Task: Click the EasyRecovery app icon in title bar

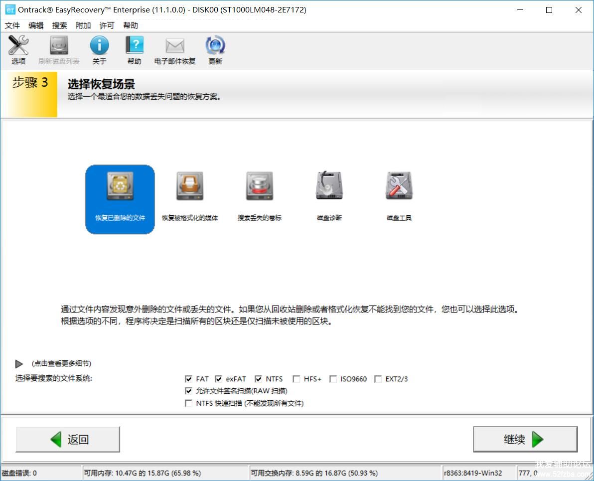Action: coord(10,10)
